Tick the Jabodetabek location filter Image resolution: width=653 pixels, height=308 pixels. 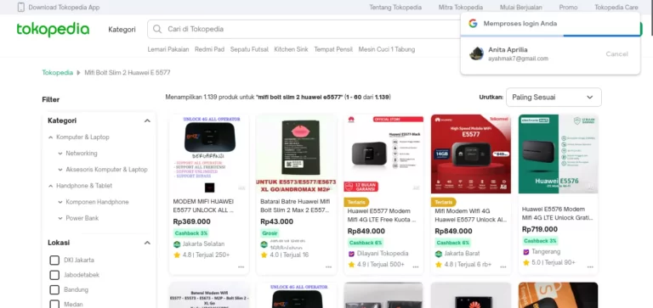(x=54, y=275)
